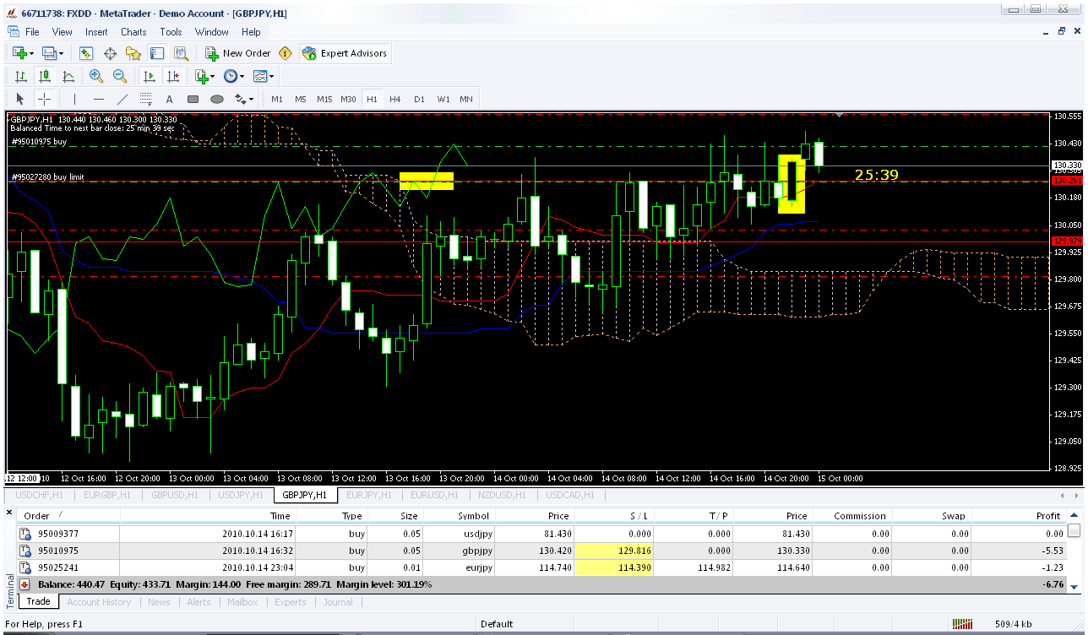Click the New Order button
The width and height of the screenshot is (1088, 635).
pos(238,53)
